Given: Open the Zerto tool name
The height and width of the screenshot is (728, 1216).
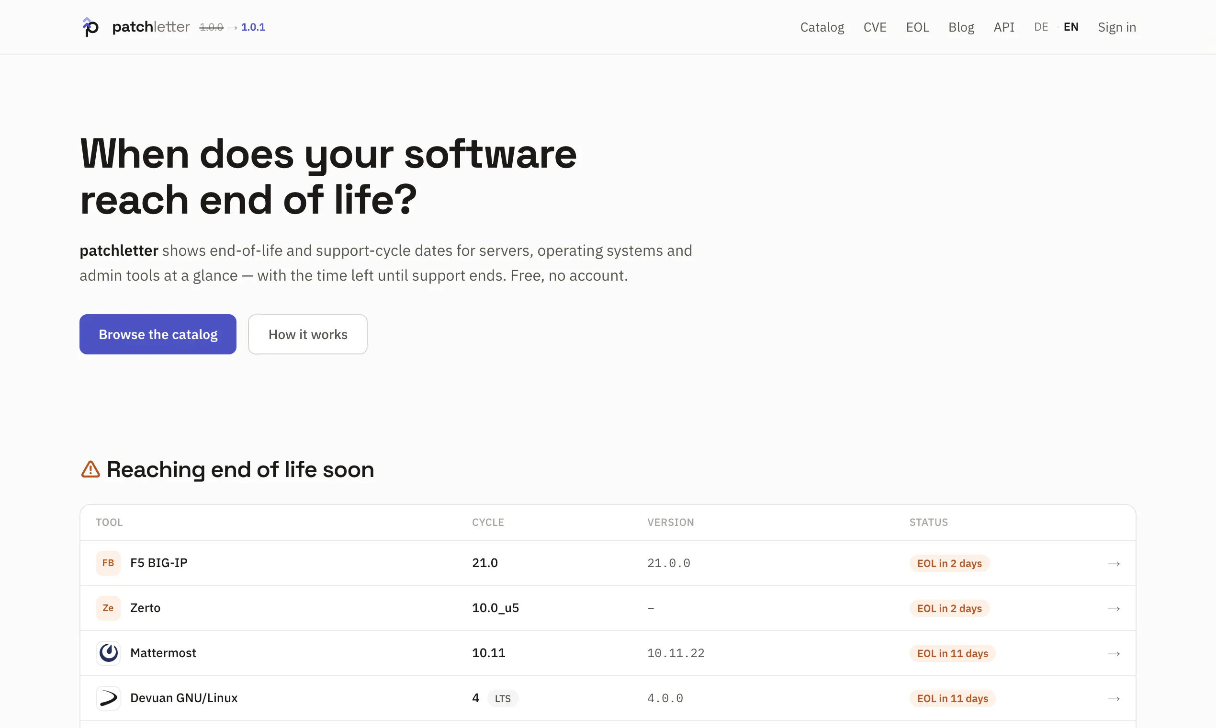Looking at the screenshot, I should tap(145, 608).
